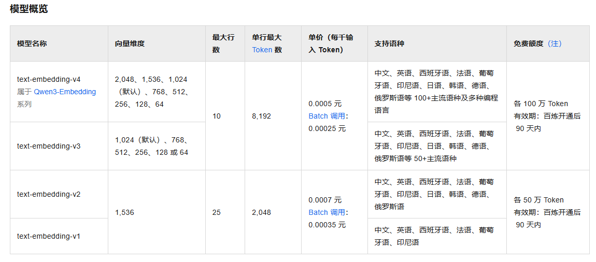
Task: Click the 各 100 万 Token quota text
Action: point(541,104)
